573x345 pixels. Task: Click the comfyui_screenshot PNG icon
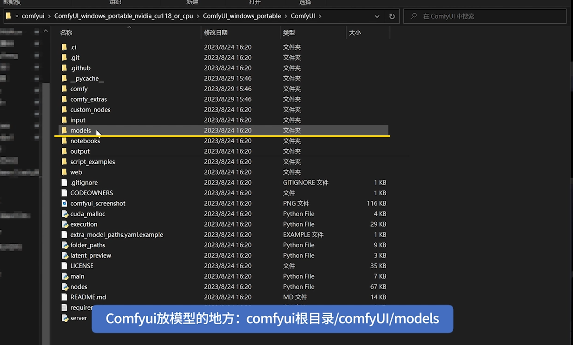65,203
